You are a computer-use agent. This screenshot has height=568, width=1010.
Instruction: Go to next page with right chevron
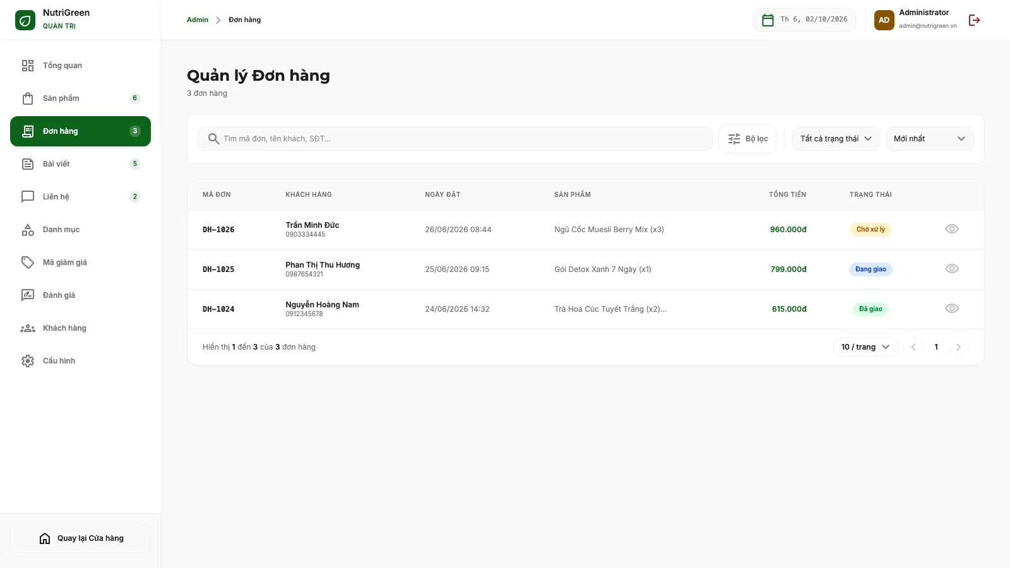(958, 347)
